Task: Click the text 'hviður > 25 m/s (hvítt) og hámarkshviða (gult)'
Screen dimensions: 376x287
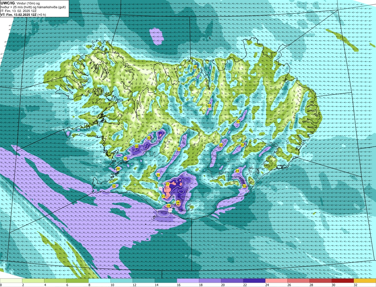Action: (33, 7)
